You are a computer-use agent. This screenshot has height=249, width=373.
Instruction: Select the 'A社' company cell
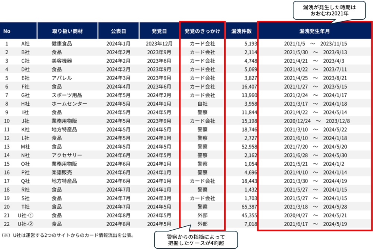[25, 44]
